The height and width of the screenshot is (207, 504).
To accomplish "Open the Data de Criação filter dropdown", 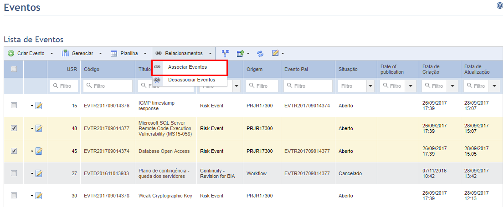I will pos(453,86).
